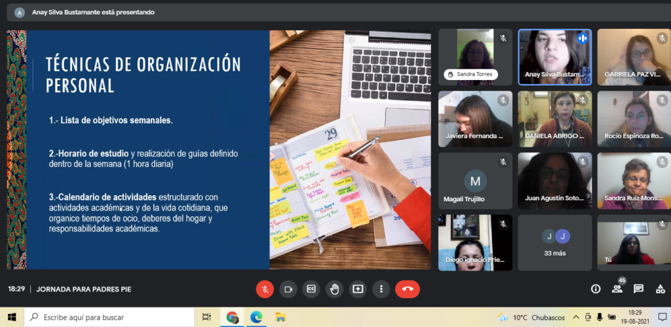
Task: Click muted mic icon on Sandra Torres tile
Action: (x=503, y=38)
